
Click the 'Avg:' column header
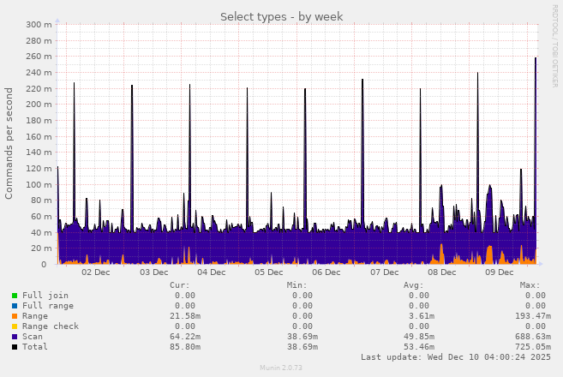(x=414, y=285)
